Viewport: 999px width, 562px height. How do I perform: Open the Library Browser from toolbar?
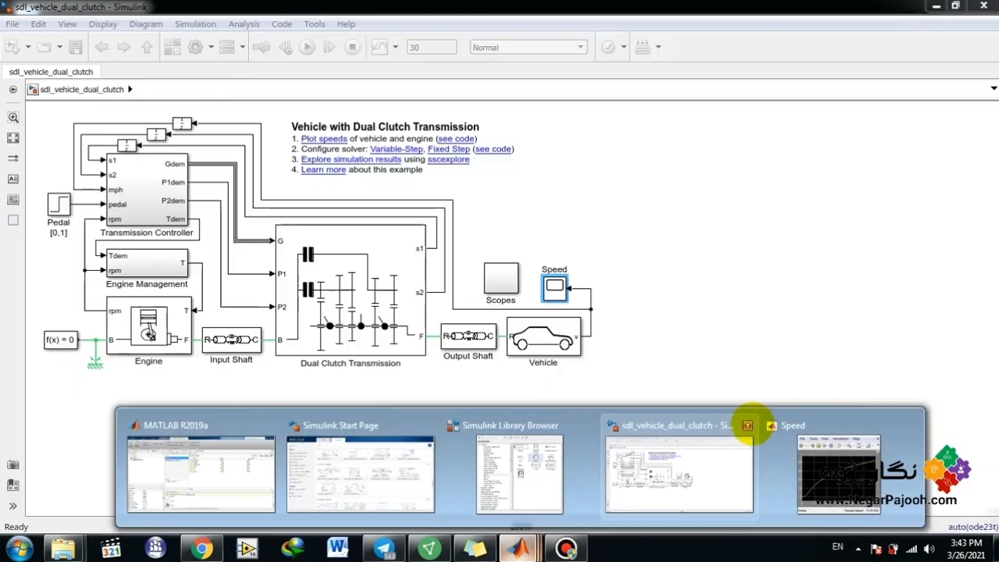click(172, 48)
